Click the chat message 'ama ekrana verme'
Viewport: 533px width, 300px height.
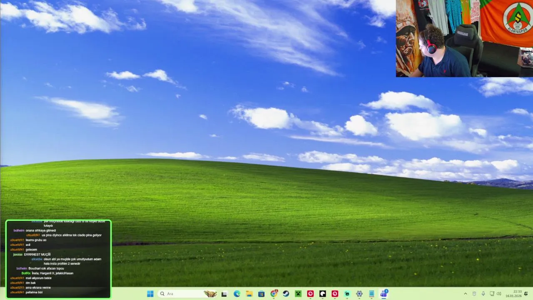click(38, 287)
